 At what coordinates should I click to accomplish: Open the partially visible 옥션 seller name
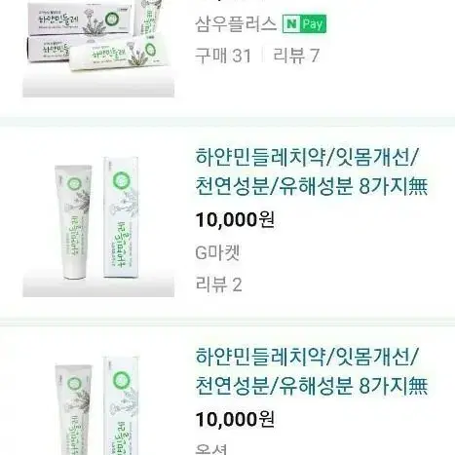[x=211, y=449]
